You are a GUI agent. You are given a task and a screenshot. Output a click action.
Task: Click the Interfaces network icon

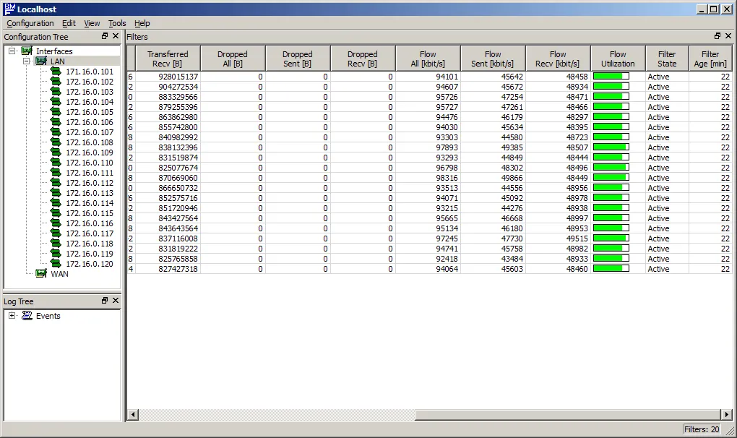point(26,51)
